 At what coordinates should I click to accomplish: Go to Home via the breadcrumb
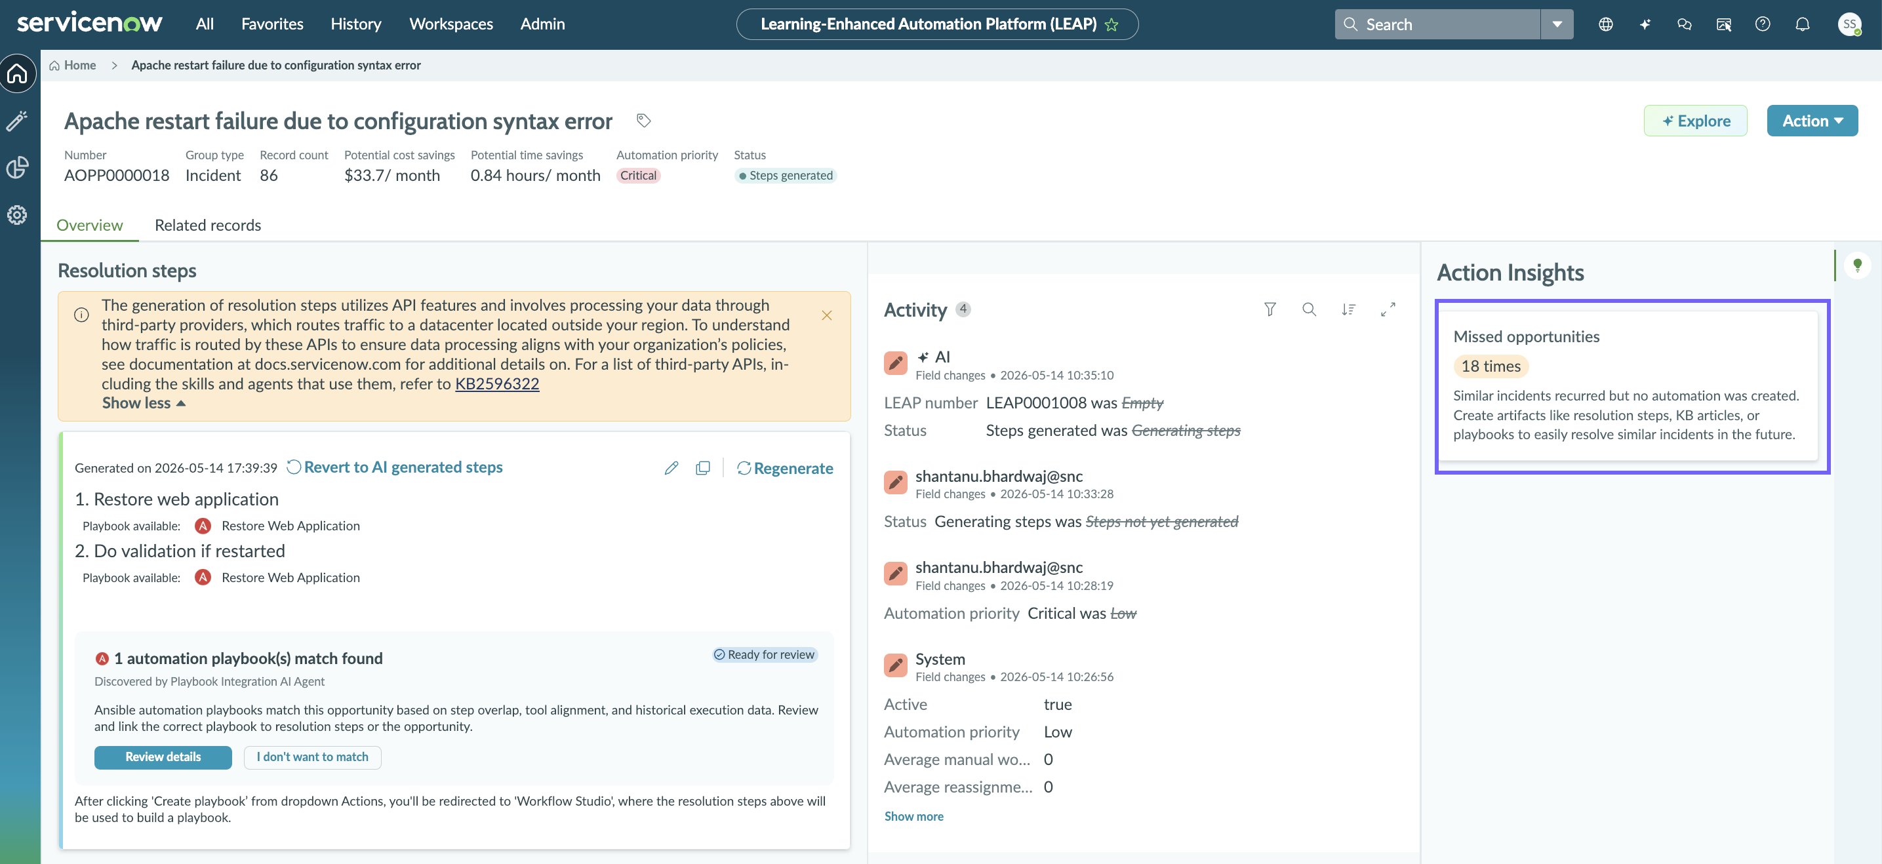79,65
